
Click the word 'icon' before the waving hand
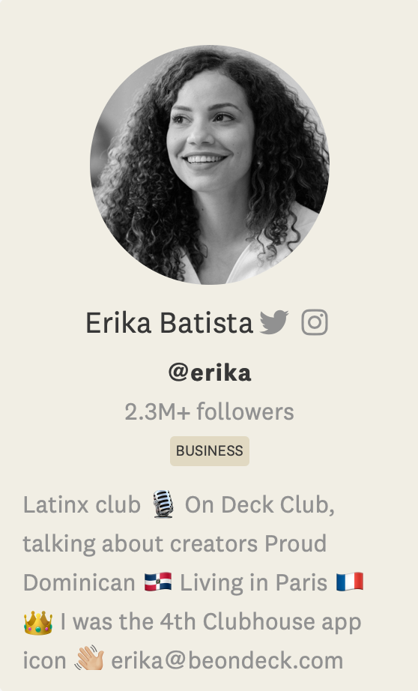(x=44, y=660)
